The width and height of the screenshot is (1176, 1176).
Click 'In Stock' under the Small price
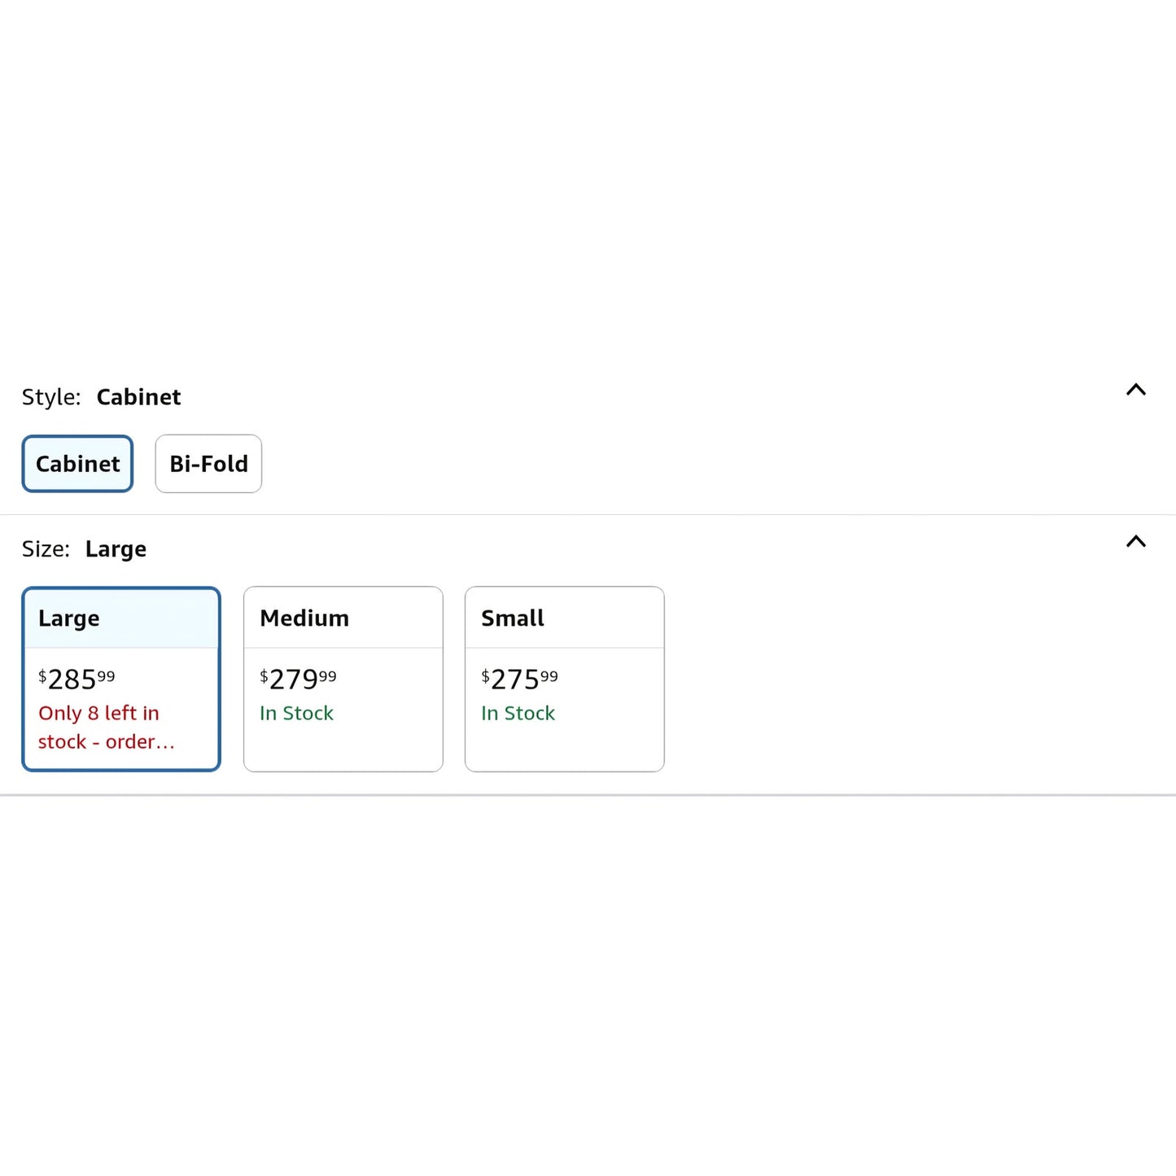[518, 714]
